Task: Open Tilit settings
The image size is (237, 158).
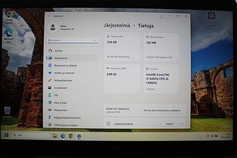Action: pyautogui.click(x=73, y=95)
